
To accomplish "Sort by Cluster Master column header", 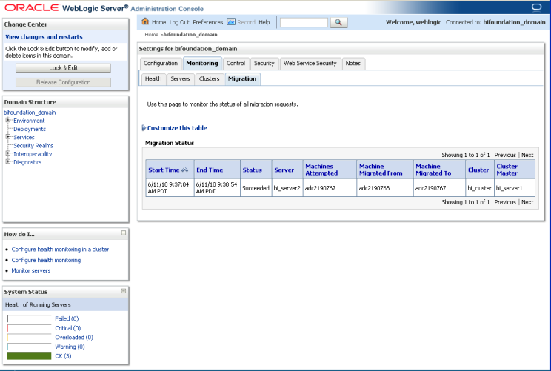I will pyautogui.click(x=507, y=170).
